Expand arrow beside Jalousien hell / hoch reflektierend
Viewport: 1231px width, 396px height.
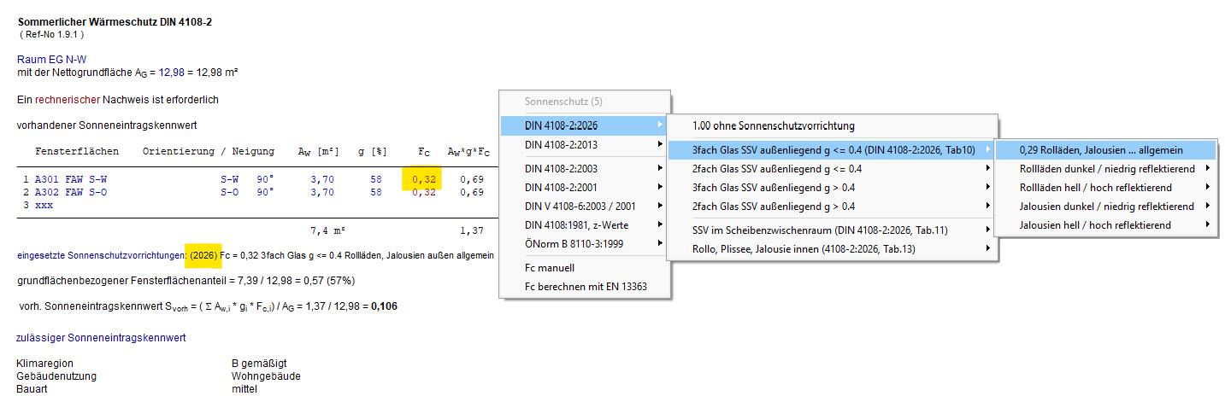pyautogui.click(x=1207, y=224)
